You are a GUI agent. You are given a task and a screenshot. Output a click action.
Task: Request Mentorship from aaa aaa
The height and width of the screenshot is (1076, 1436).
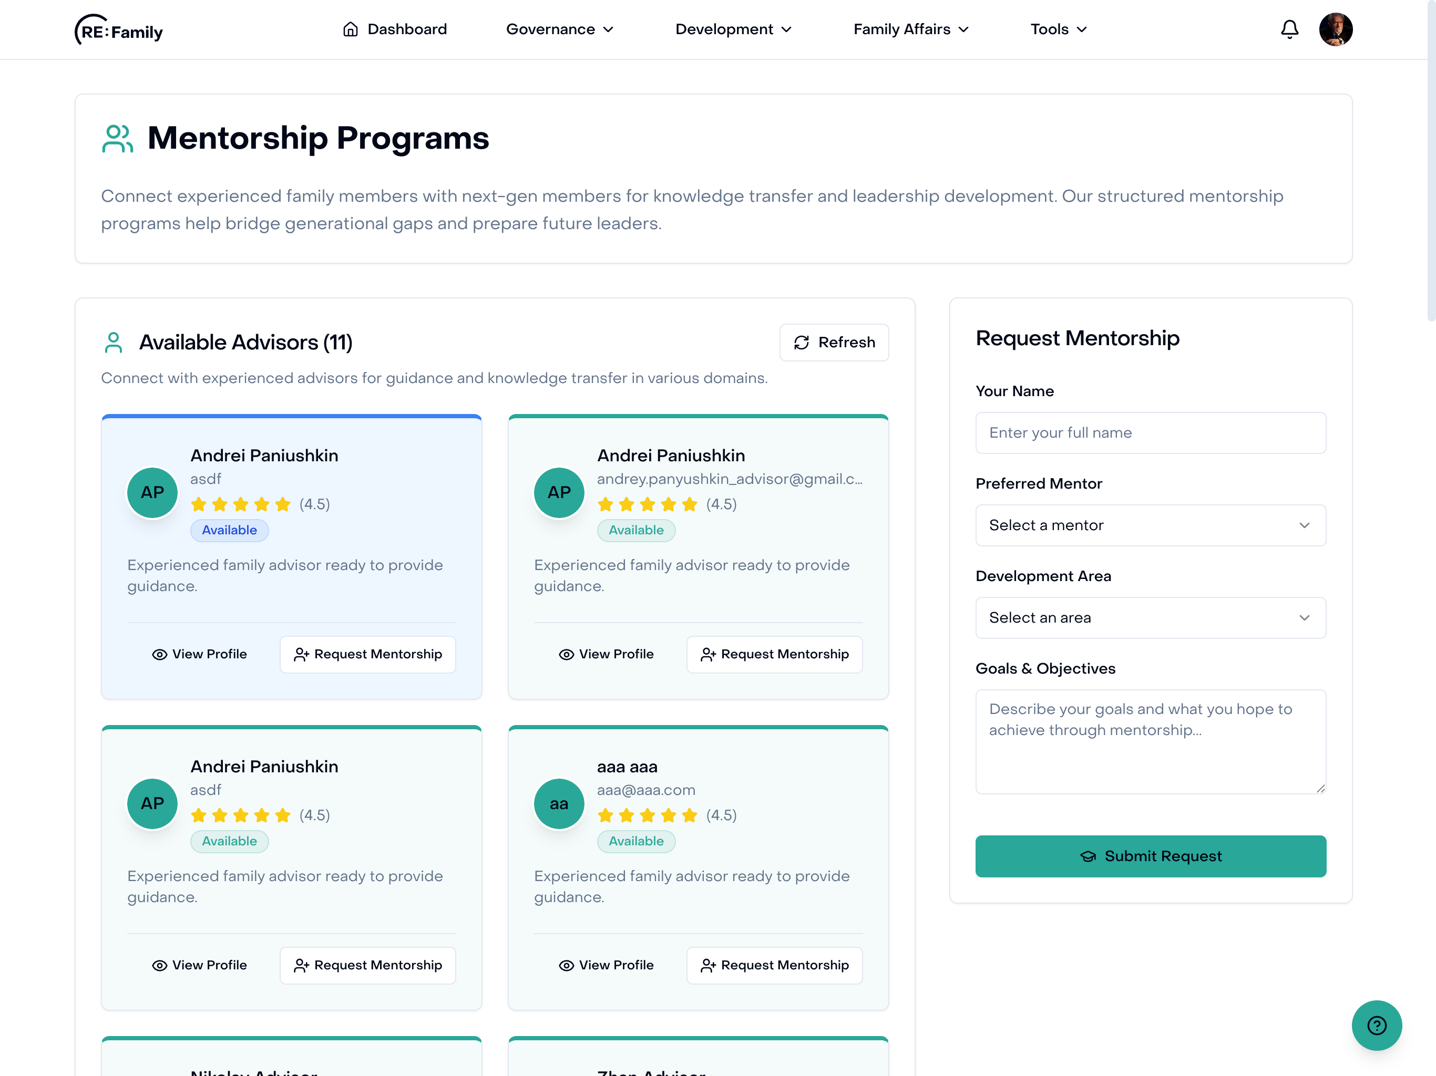(774, 965)
